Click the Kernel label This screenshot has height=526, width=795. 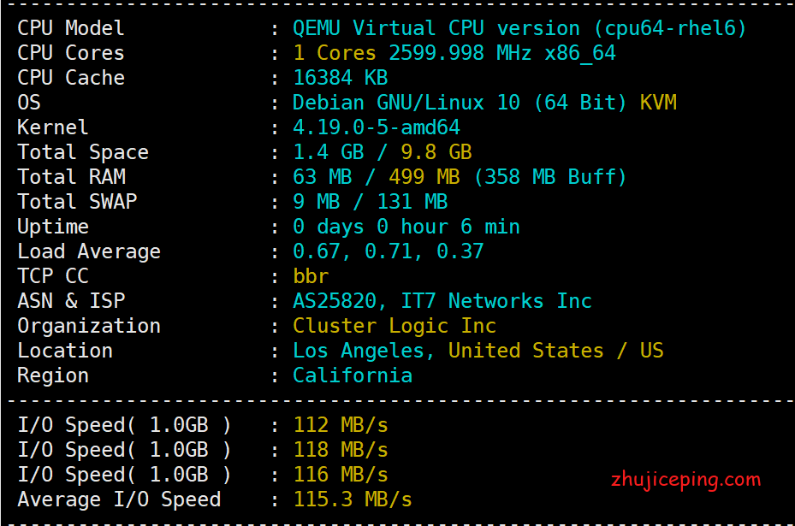[x=53, y=127]
